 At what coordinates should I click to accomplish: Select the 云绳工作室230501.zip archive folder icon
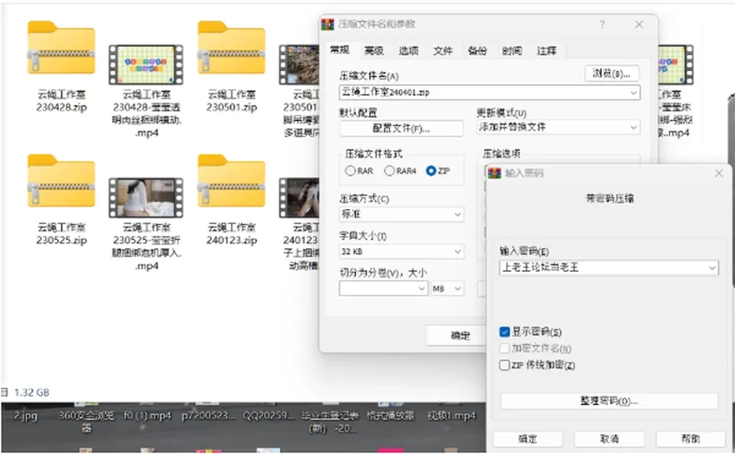pyautogui.click(x=231, y=47)
